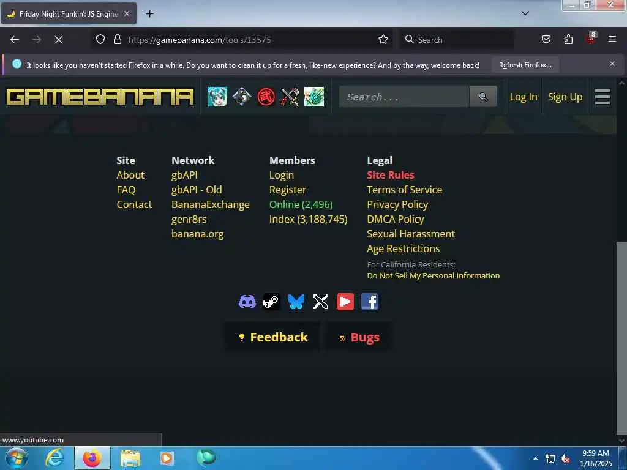The height and width of the screenshot is (470, 627).
Task: Open the BananaExchange link
Action: click(x=211, y=204)
